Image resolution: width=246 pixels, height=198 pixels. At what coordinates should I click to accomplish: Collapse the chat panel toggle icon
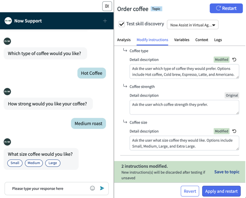click(107, 6)
